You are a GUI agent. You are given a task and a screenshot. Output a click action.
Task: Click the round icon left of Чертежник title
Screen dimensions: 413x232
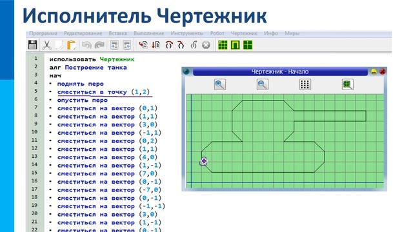186,72
